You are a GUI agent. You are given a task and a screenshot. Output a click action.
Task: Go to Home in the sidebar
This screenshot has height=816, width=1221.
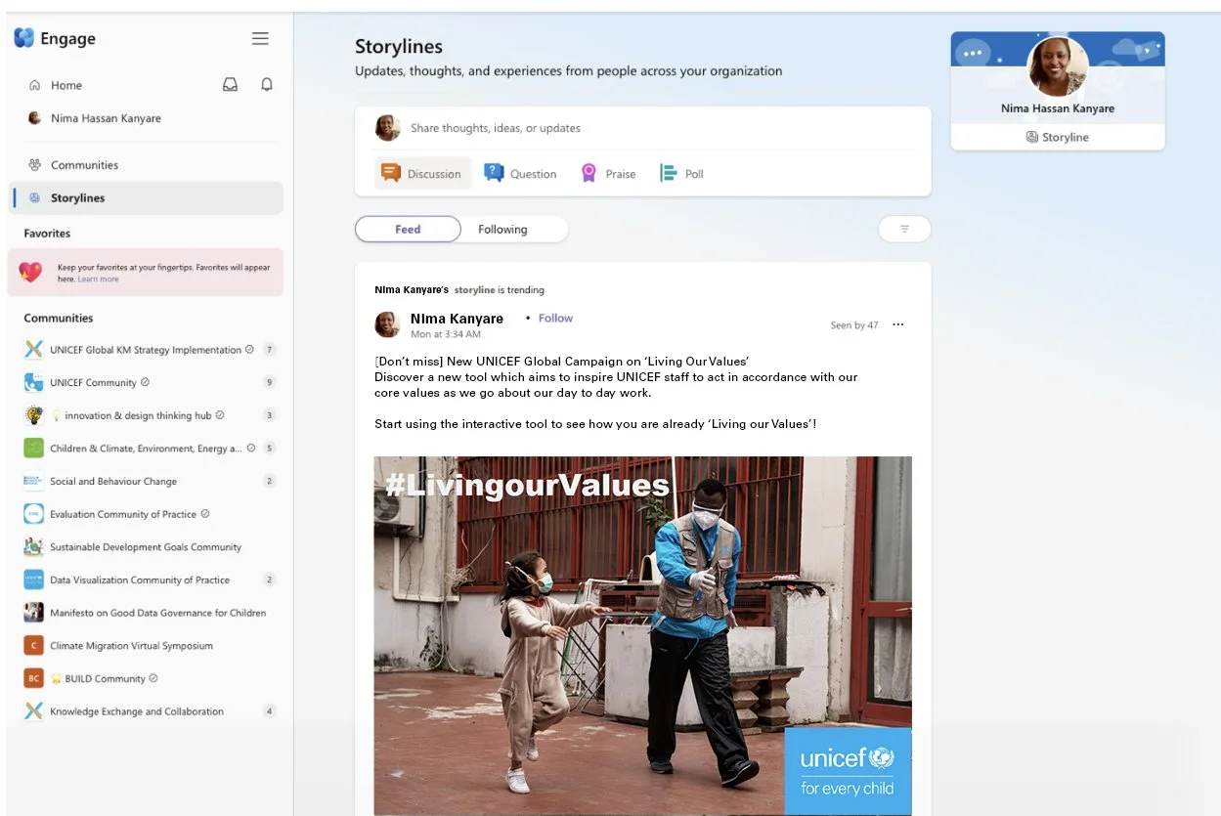(66, 85)
